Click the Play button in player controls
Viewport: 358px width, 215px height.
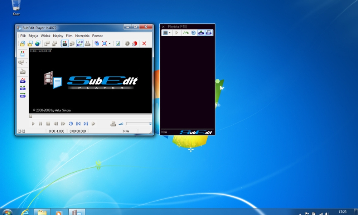point(33,124)
